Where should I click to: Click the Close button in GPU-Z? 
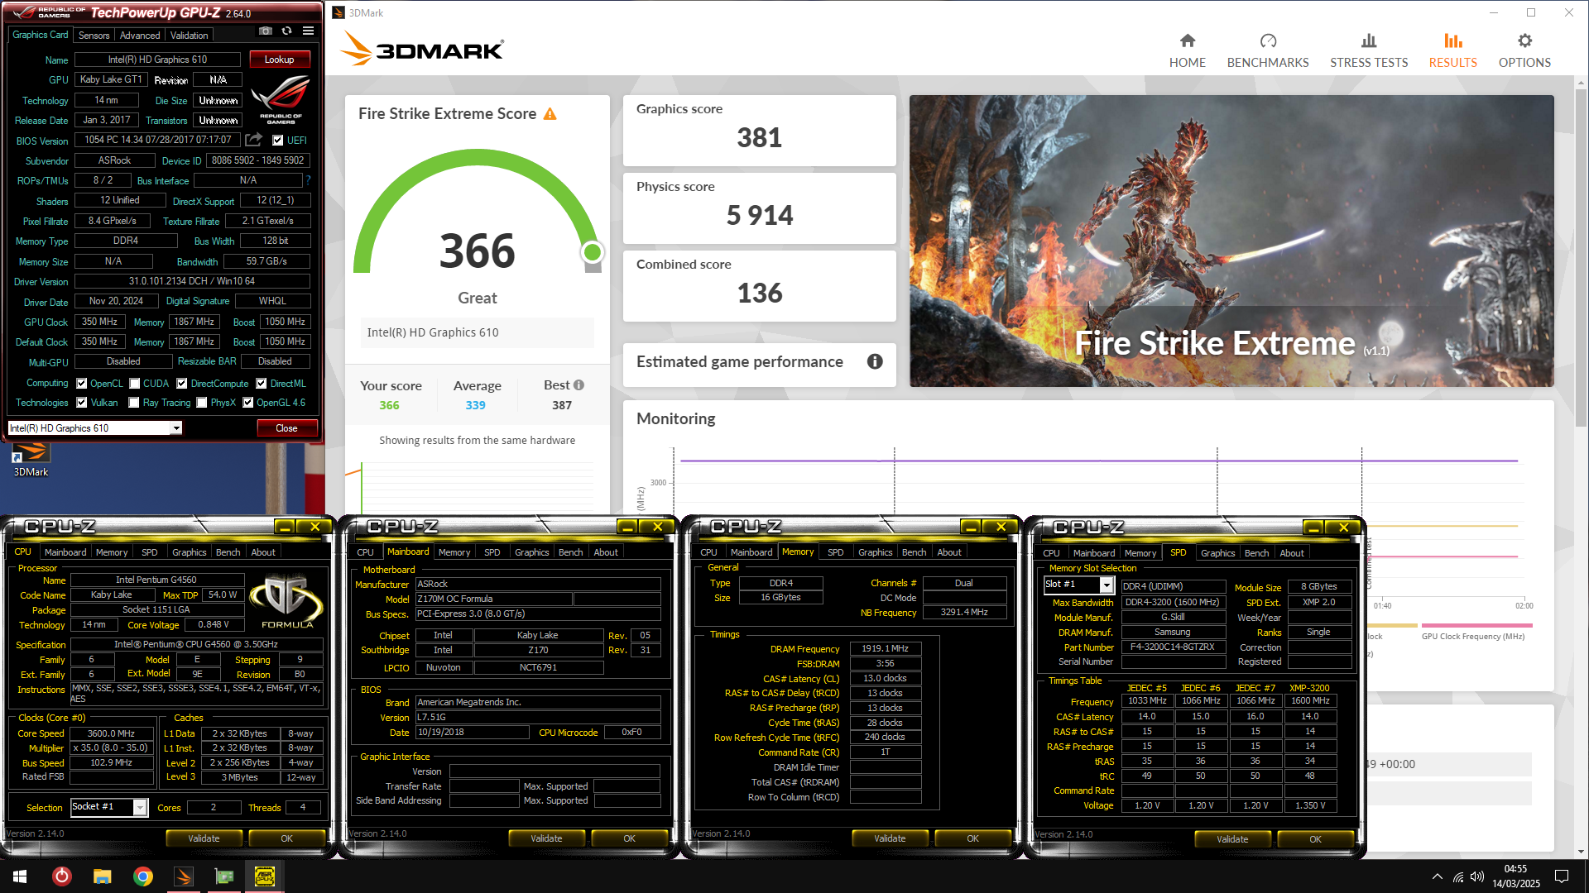tap(286, 428)
